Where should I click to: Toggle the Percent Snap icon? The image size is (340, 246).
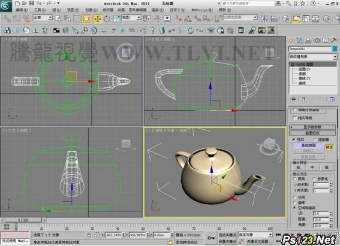(197, 19)
